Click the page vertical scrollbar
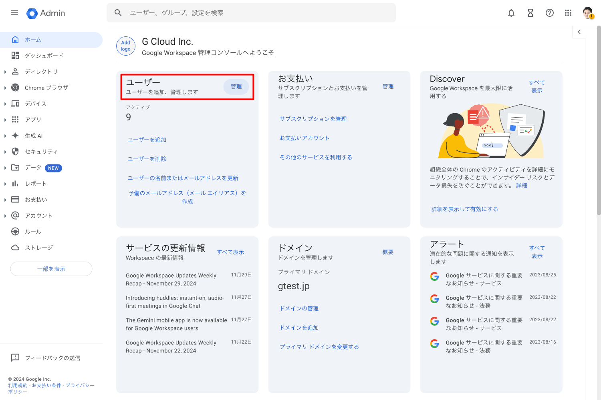This screenshot has height=400, width=601. 599,120
